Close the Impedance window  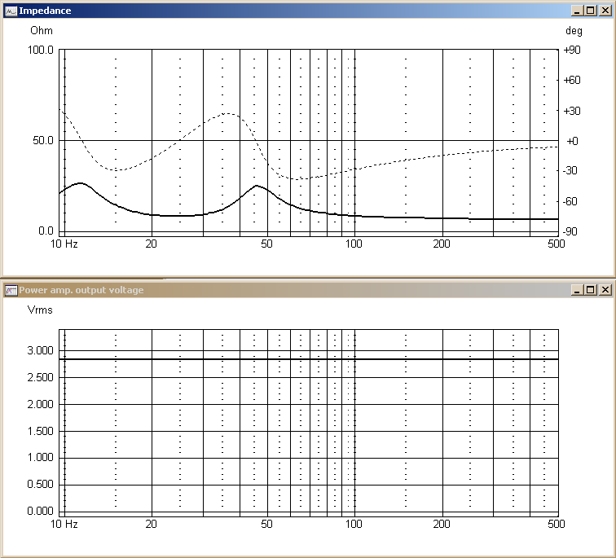point(605,11)
